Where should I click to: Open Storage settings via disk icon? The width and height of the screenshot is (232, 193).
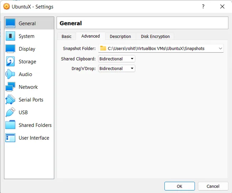click(x=10, y=61)
